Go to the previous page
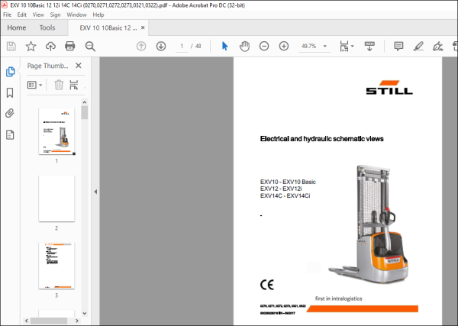This screenshot has height=326, width=458. tap(141, 46)
